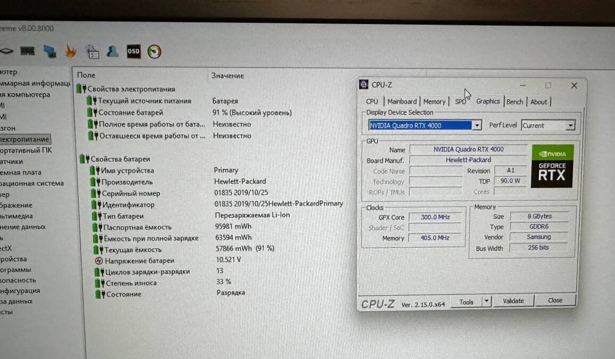The width and height of the screenshot is (615, 359).
Task: Click the Close button in CPU-Z
Action: 555,300
